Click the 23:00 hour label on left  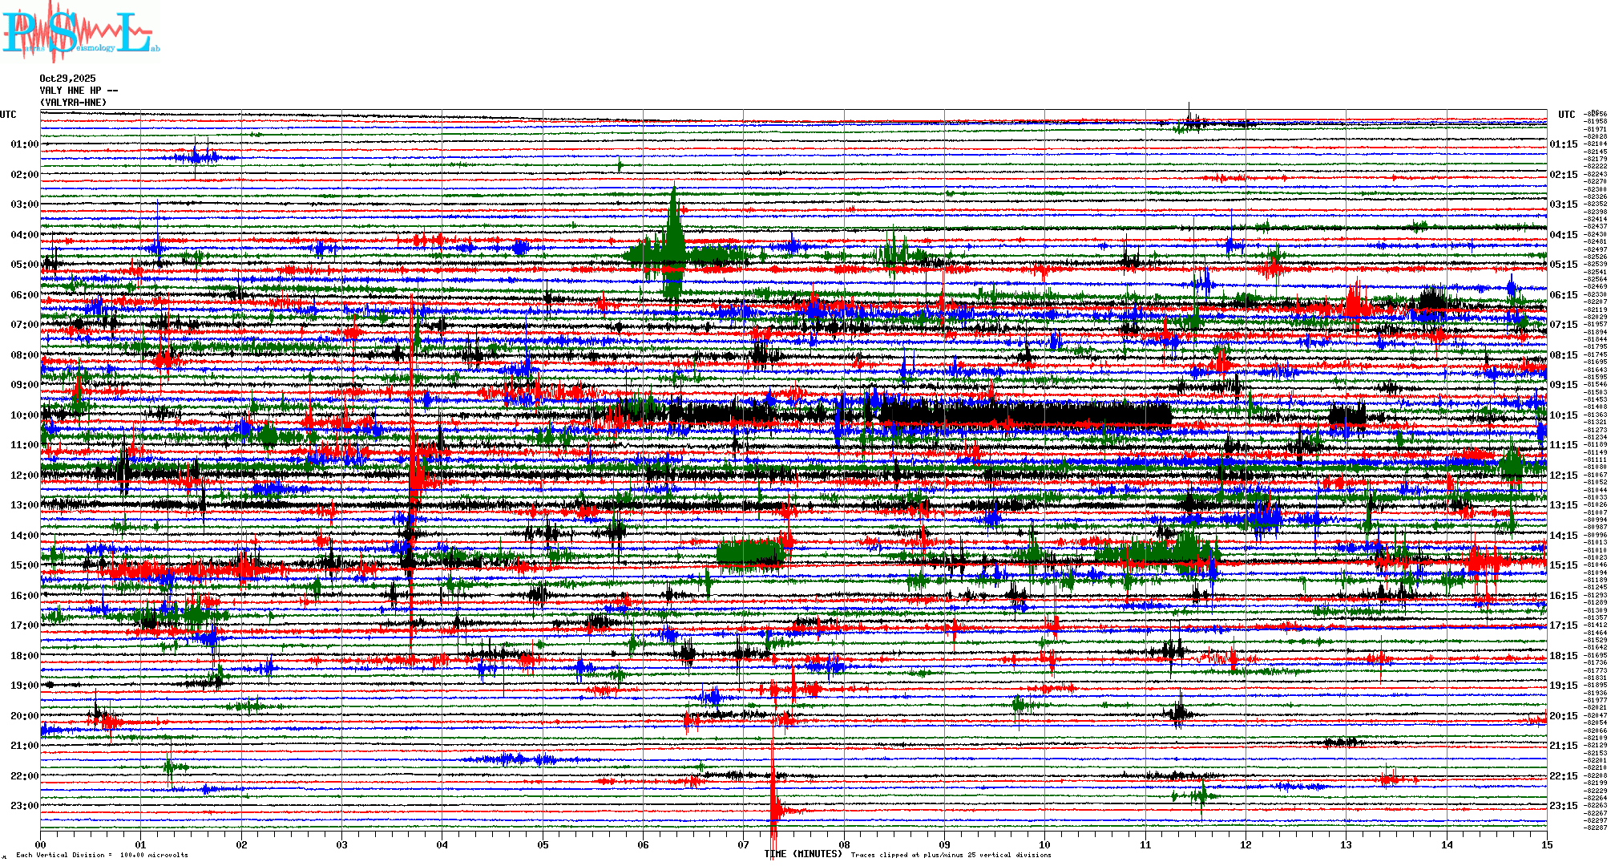pyautogui.click(x=24, y=806)
